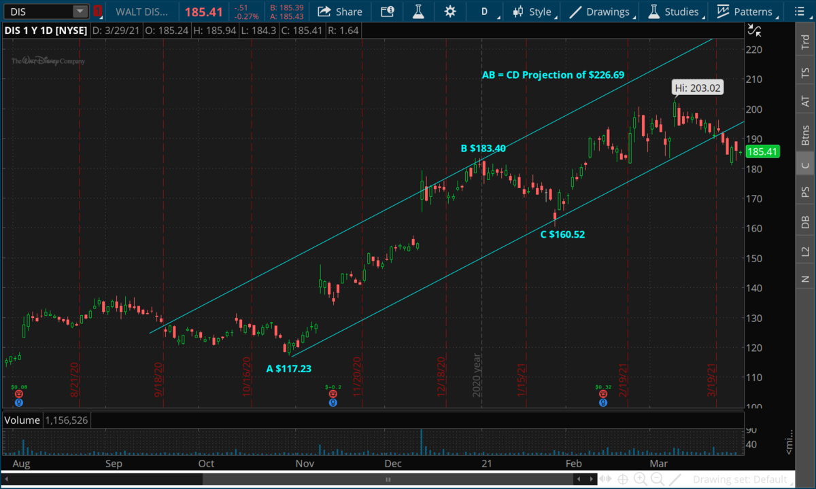Click the last price 185.41 in toolbar
816x489 pixels.
coord(203,12)
